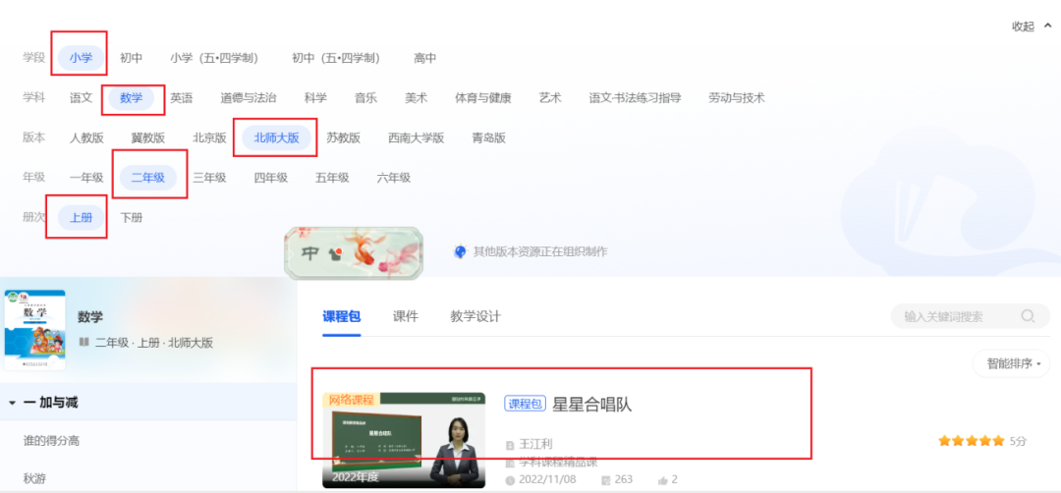Click the author icon beside 王江利
This screenshot has width=1061, height=493.
(x=510, y=445)
